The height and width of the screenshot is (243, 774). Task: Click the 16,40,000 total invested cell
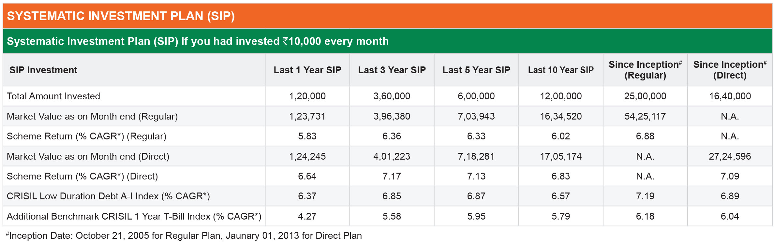730,96
